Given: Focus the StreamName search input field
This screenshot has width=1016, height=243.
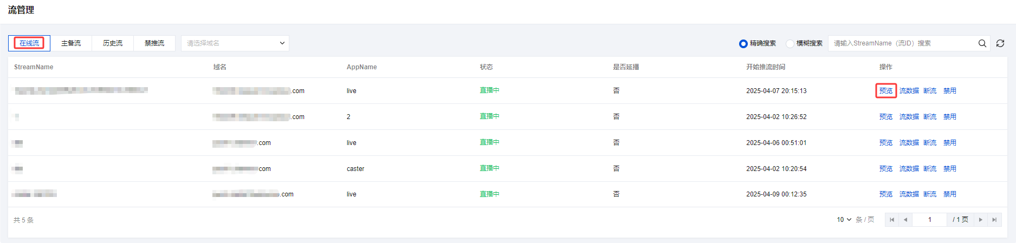Looking at the screenshot, I should [x=902, y=43].
